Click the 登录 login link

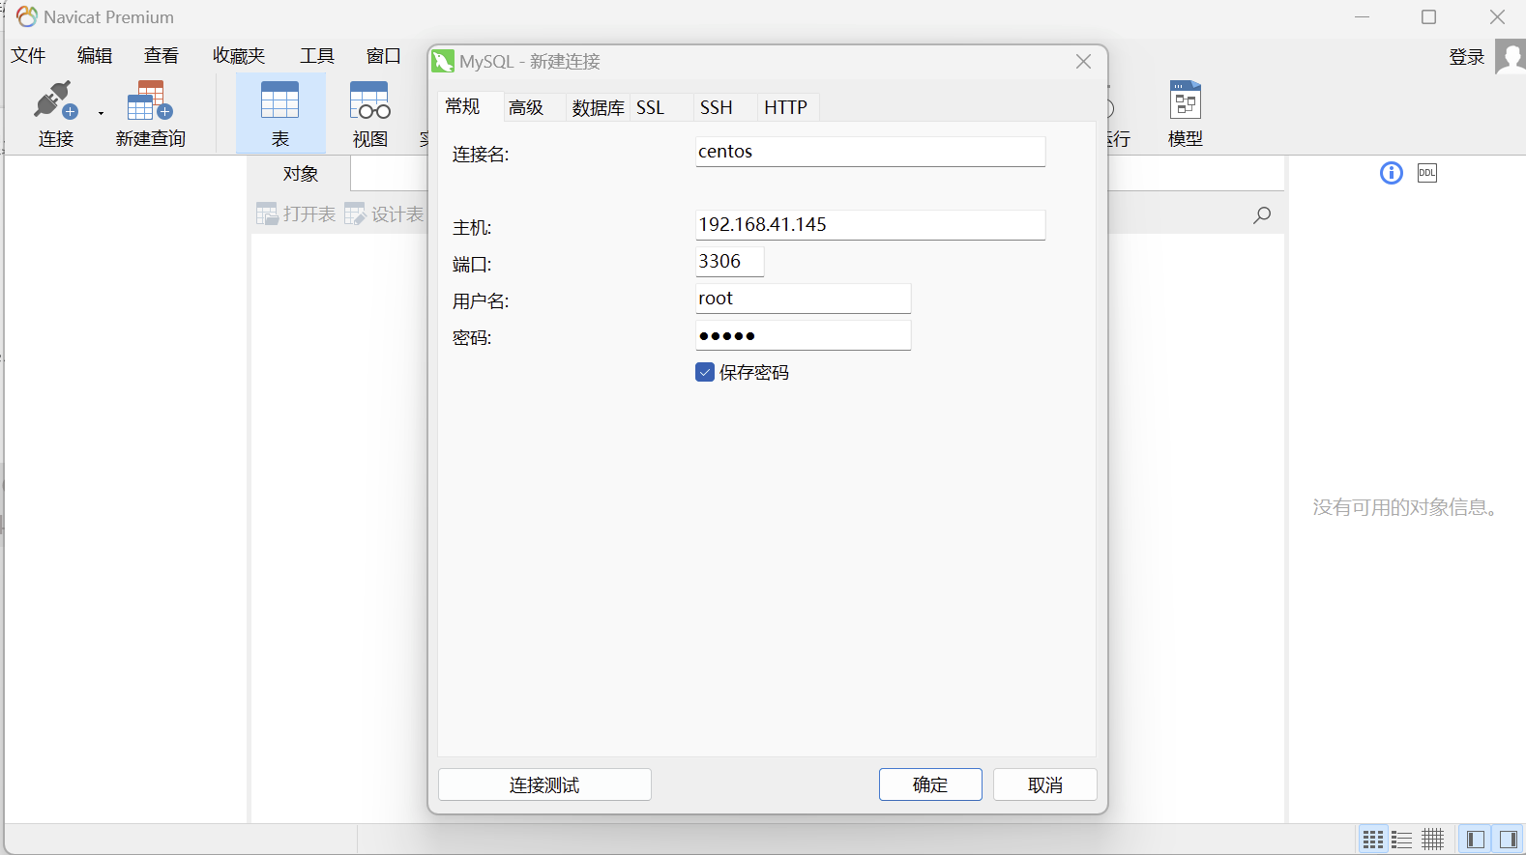[1466, 57]
